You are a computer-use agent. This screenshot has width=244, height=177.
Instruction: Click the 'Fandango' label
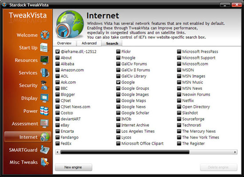click(x=70, y=138)
